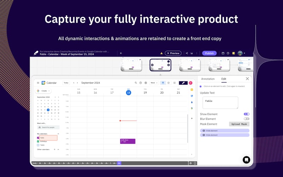Open the Google Calendar hamburger menu
Screen dimensions: 283x177
(38, 83)
